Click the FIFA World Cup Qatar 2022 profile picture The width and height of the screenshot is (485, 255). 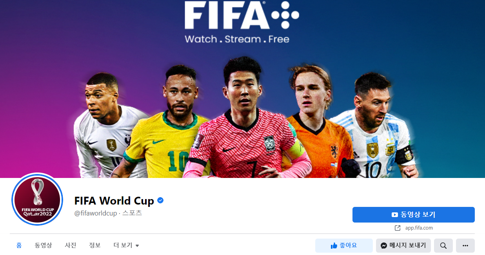pyautogui.click(x=38, y=199)
